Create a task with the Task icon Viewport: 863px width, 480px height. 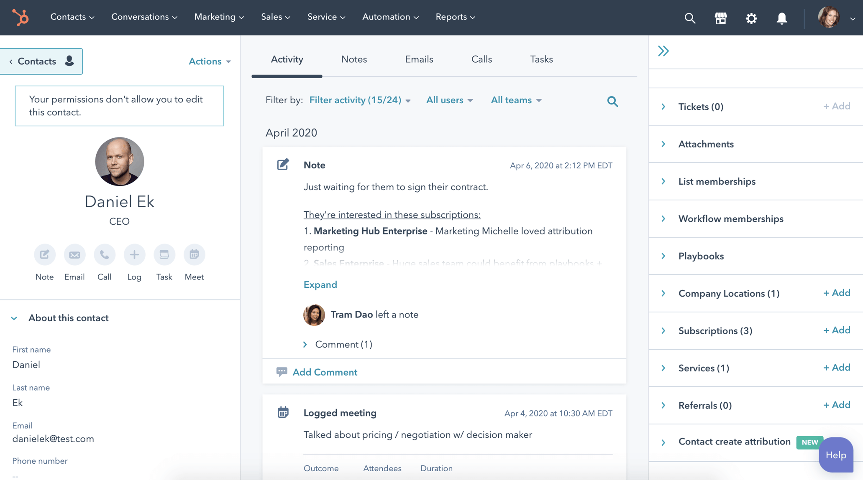pyautogui.click(x=164, y=254)
